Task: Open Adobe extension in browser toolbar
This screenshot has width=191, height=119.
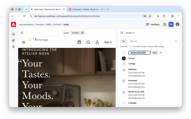Action: (x=158, y=16)
